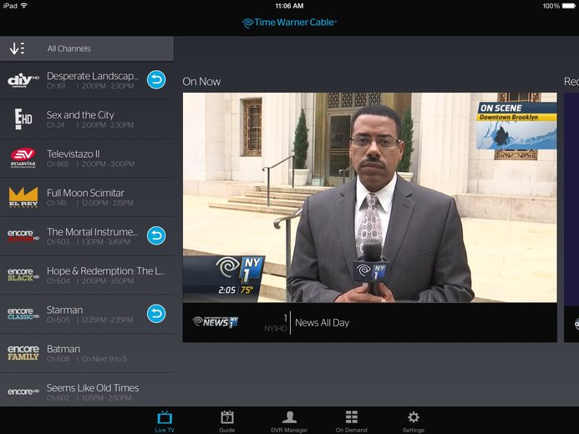Tune to Starman program title
The height and width of the screenshot is (434, 579).
64,310
